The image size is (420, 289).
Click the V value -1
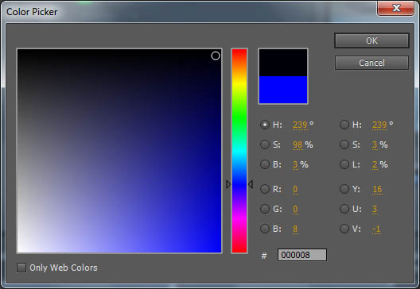pyautogui.click(x=376, y=229)
